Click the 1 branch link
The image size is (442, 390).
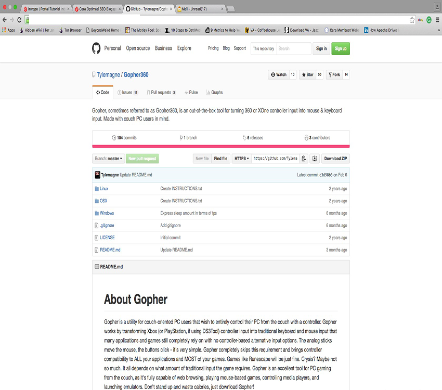coord(189,138)
